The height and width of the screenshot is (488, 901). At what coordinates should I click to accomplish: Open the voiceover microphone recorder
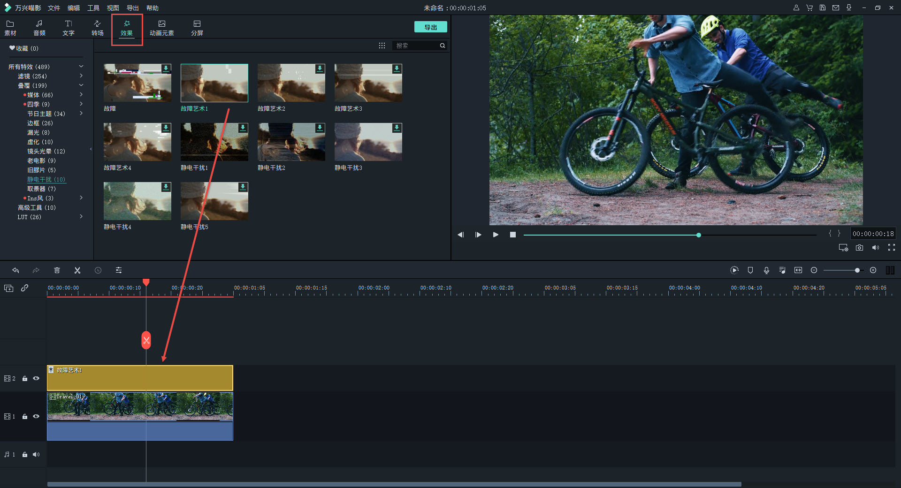pos(766,270)
